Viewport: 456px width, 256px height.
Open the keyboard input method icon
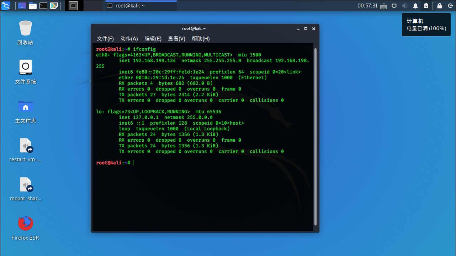click(383, 6)
